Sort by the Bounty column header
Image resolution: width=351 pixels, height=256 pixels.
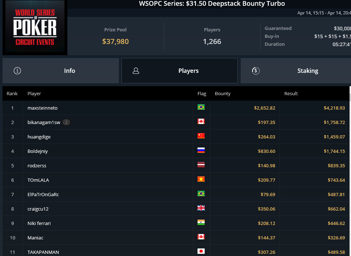[x=222, y=94]
